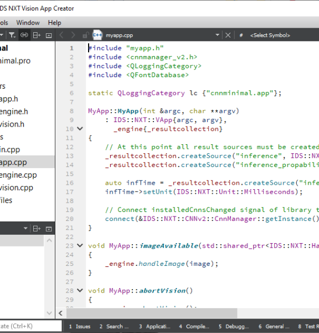The height and width of the screenshot is (333, 319).
Task: Click the _engine initializer on line 10
Action: [x=128, y=129]
